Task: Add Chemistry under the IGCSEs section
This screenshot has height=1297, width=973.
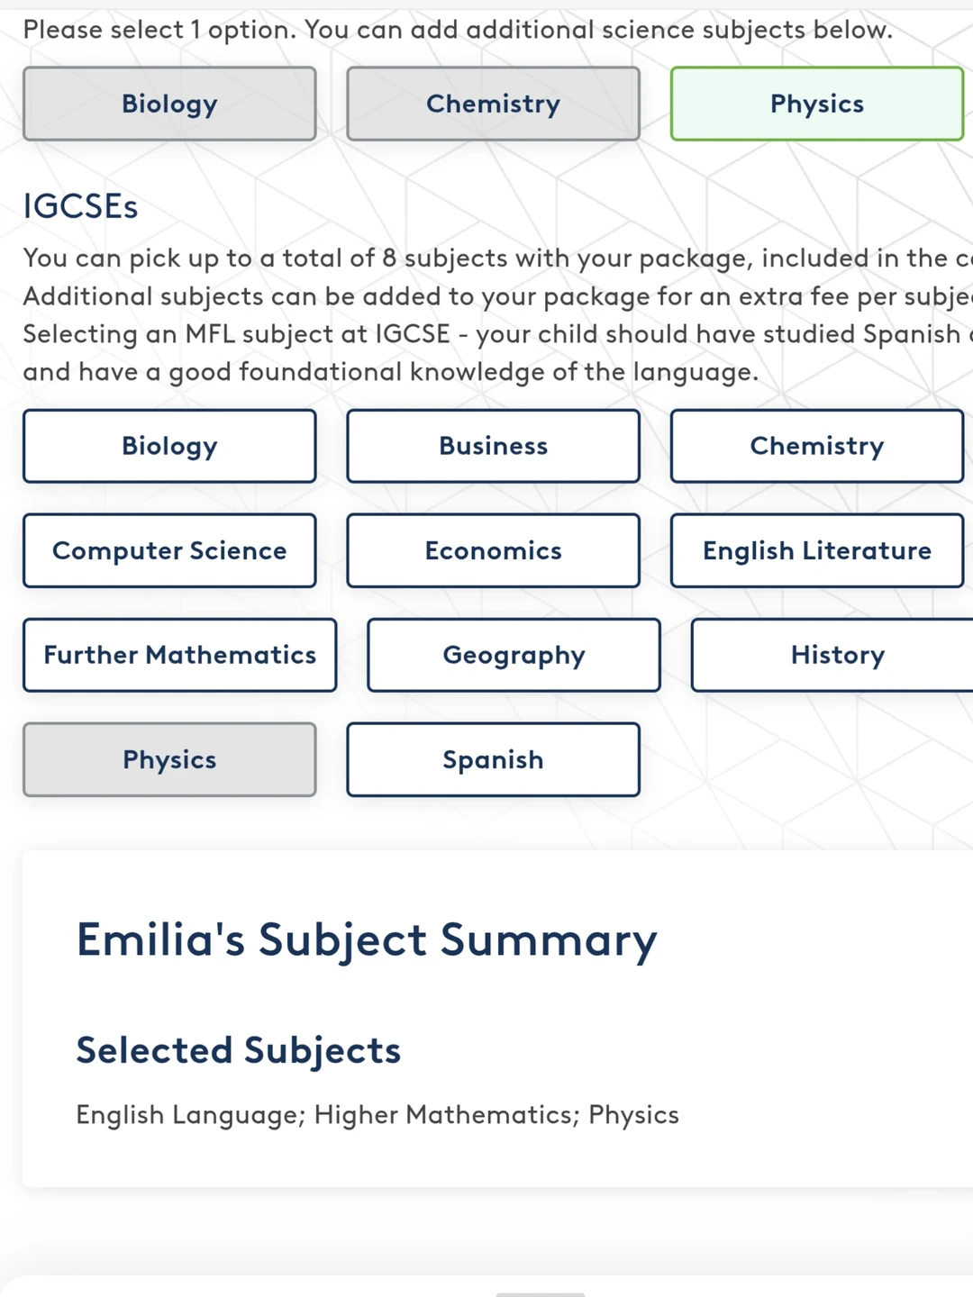Action: point(816,446)
